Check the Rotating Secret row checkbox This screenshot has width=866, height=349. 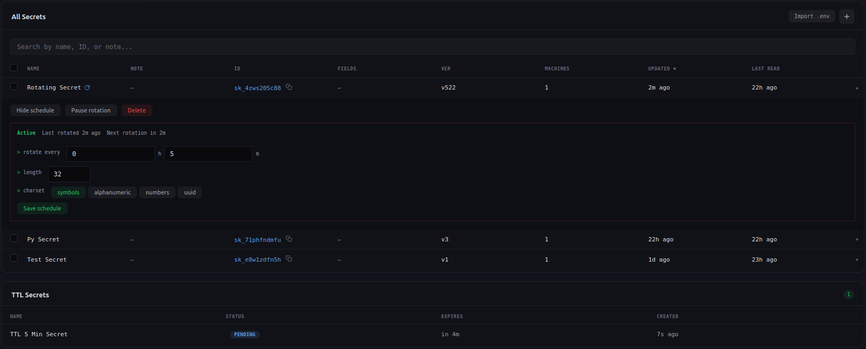point(14,86)
